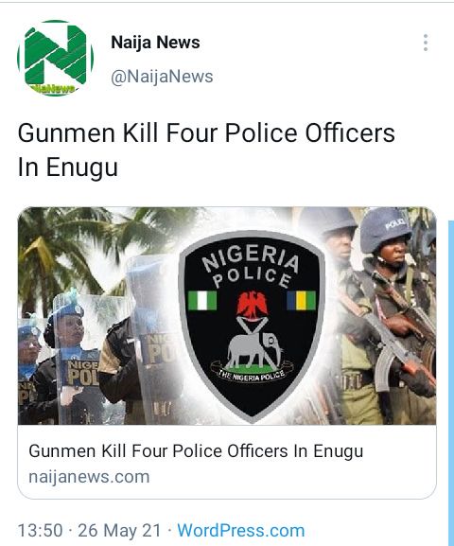Tap the blue vertical strip at right edge
Screen dimensions: 454x546
point(451,383)
